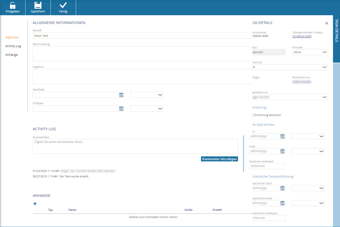Click the Kommentare comment text box
Image resolution: width=340 pixels, height=227 pixels.
pos(135,146)
